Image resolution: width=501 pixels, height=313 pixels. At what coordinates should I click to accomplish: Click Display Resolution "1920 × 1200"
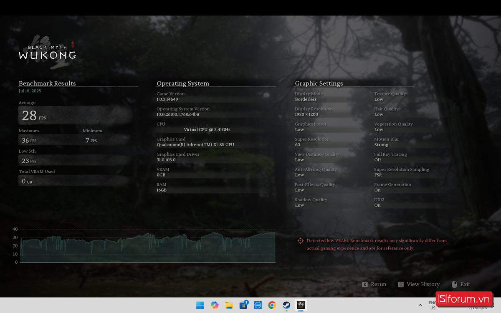tap(306, 114)
